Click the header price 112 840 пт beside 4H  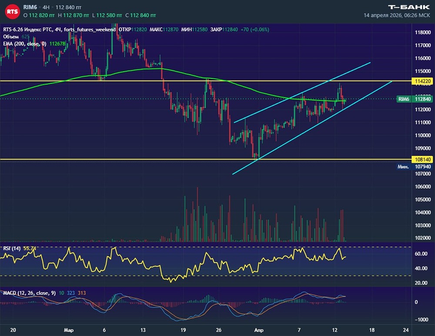68,7
